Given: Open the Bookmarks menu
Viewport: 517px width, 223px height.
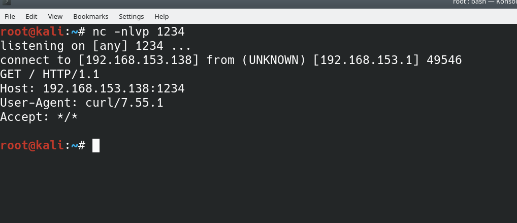Looking at the screenshot, I should click(91, 16).
